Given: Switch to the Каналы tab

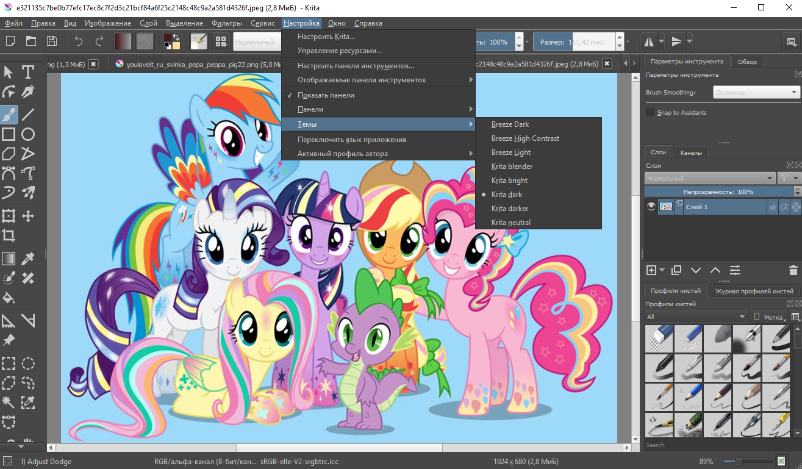Looking at the screenshot, I should click(691, 152).
